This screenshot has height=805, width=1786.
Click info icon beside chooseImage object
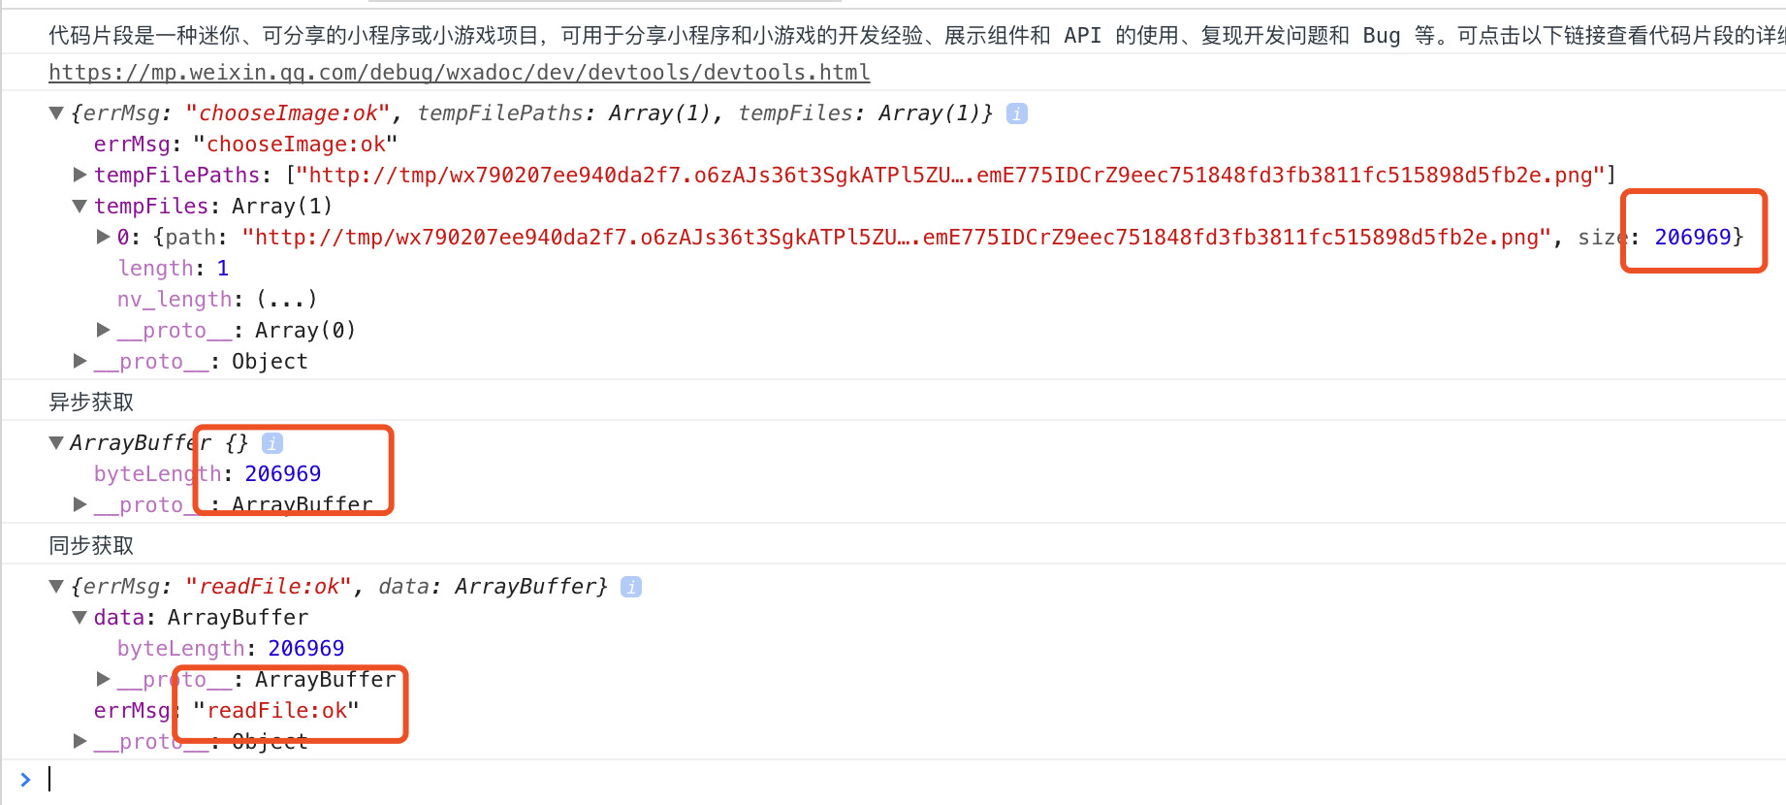click(x=1016, y=113)
